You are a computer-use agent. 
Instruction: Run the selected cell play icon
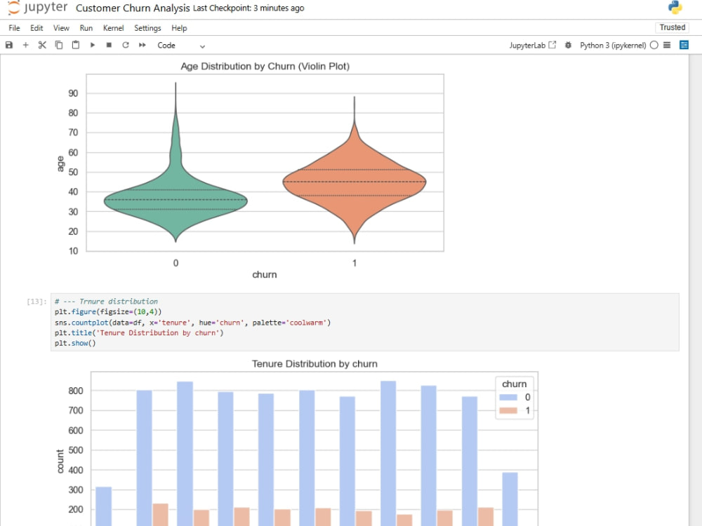coord(92,45)
